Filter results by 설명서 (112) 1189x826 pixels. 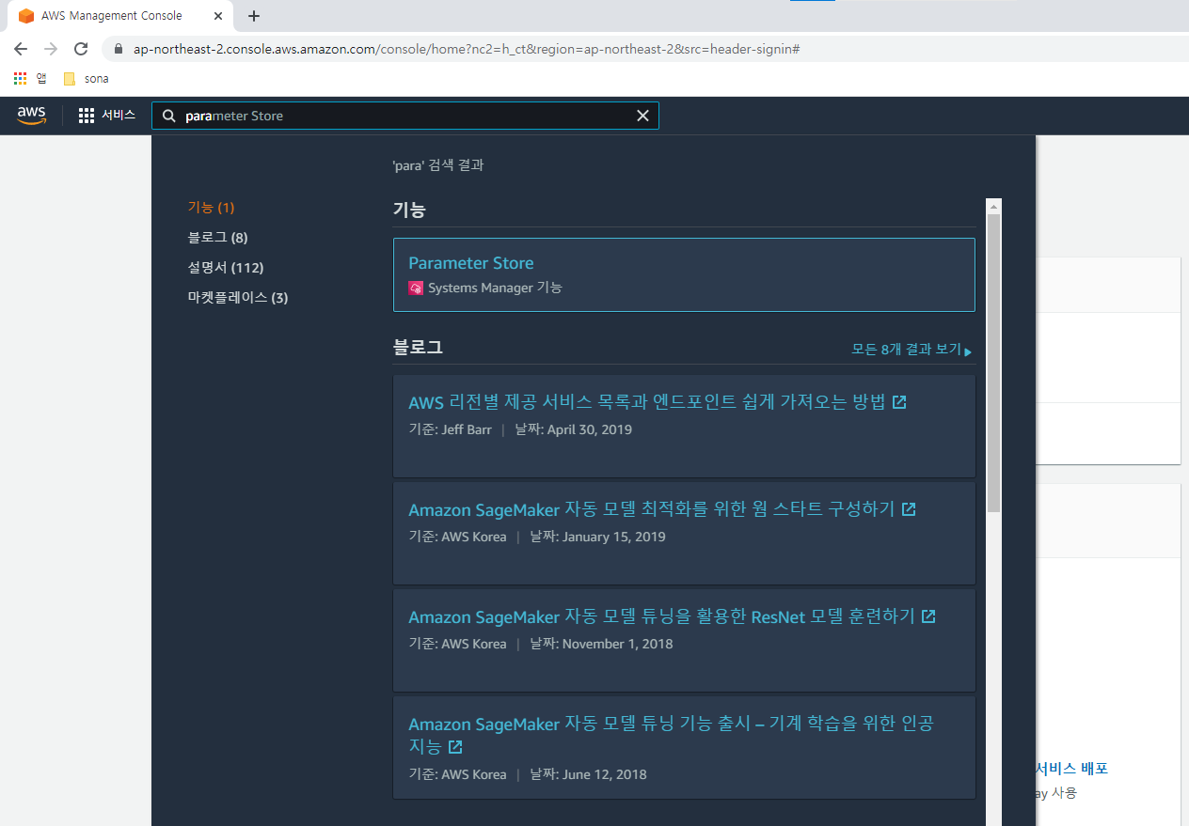pyautogui.click(x=226, y=268)
